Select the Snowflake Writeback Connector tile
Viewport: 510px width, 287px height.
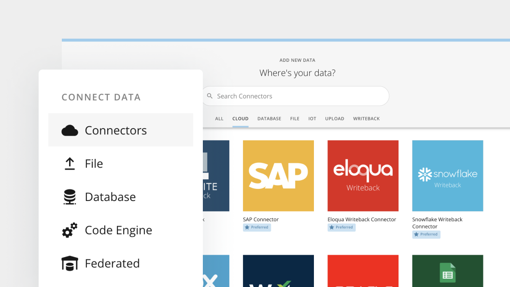(x=448, y=176)
